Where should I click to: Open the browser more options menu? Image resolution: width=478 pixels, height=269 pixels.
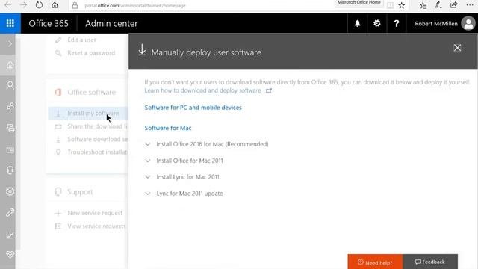470,5
